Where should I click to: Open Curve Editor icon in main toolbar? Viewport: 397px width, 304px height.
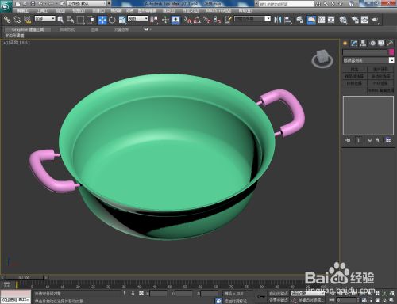click(x=322, y=20)
